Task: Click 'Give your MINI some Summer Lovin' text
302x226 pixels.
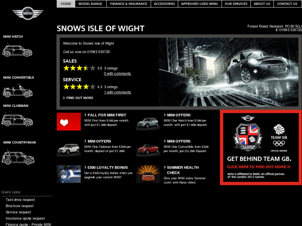Action: pos(184,180)
